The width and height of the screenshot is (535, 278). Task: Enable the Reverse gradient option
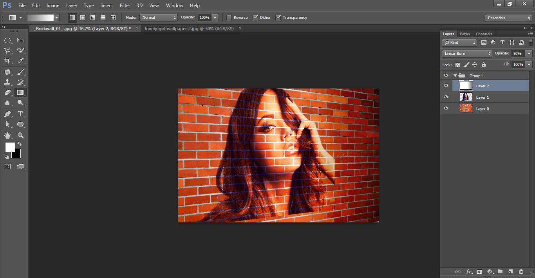click(229, 17)
